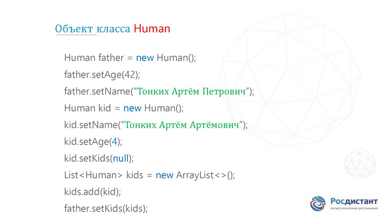Select the "Human kid = new Human();" line

[x=124, y=108]
